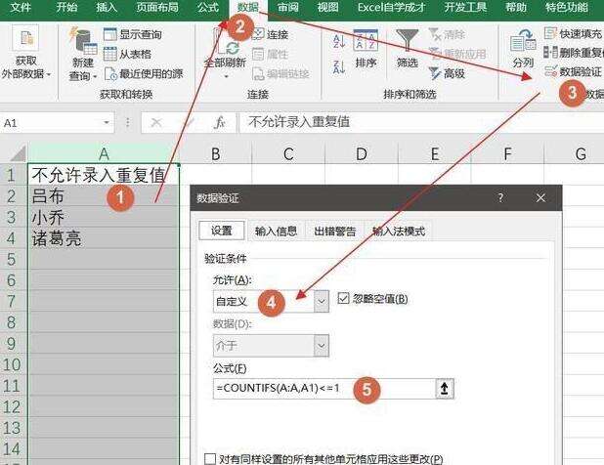Toggle 对有同样设置的所有其他单元格应用这些更改 checkbox

coord(210,459)
